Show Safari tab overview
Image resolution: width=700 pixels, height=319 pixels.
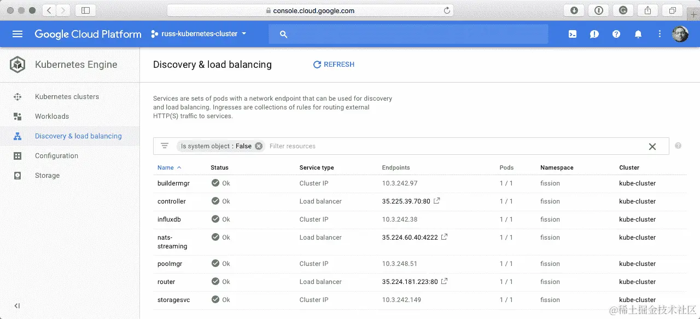tap(672, 10)
